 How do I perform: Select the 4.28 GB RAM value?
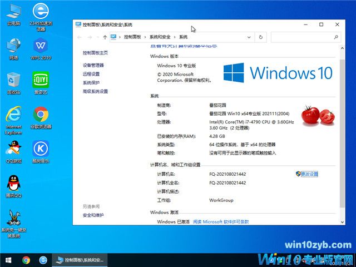[217, 136]
